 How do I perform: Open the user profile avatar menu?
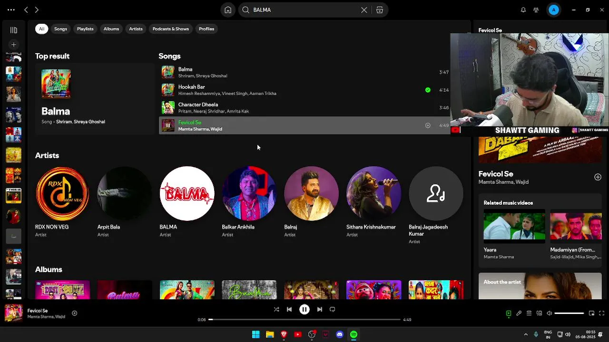[554, 9]
